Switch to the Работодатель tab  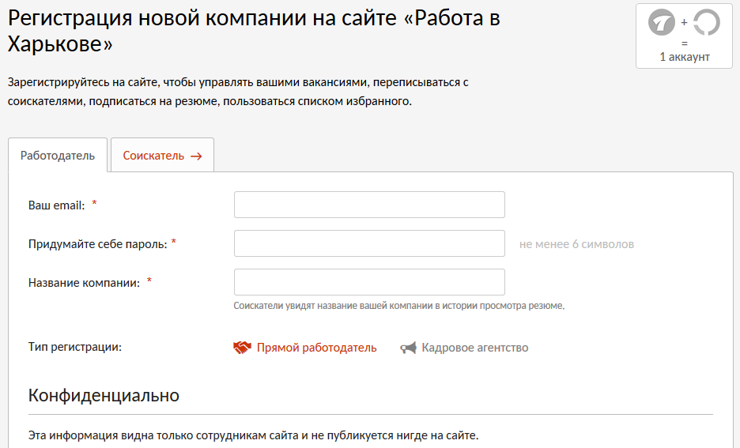(58, 156)
